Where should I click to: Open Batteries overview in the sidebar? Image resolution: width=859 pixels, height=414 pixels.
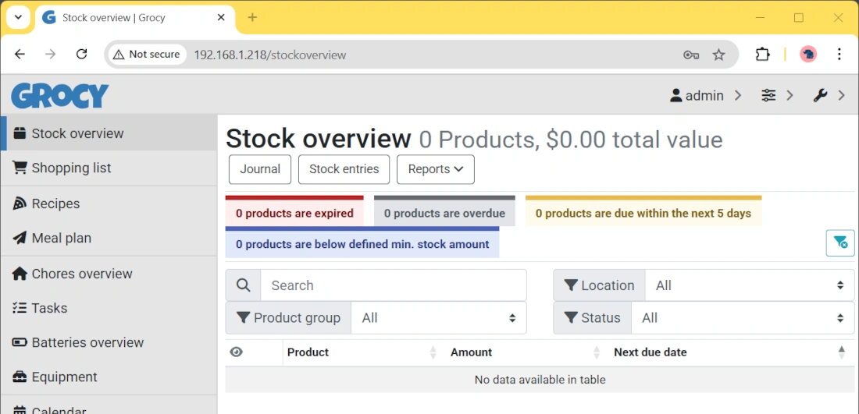coord(109,342)
